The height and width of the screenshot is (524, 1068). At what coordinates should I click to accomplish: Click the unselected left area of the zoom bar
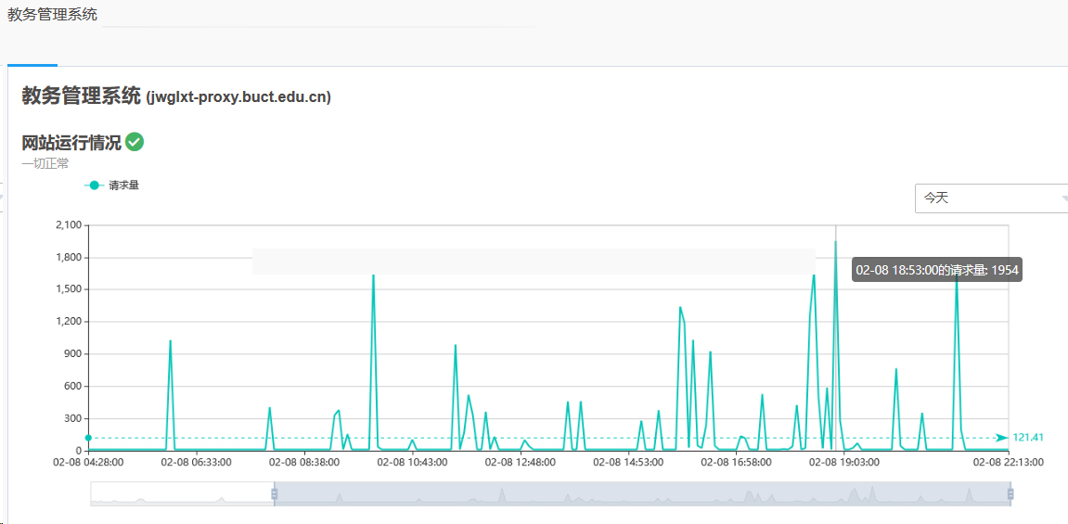tap(181, 494)
